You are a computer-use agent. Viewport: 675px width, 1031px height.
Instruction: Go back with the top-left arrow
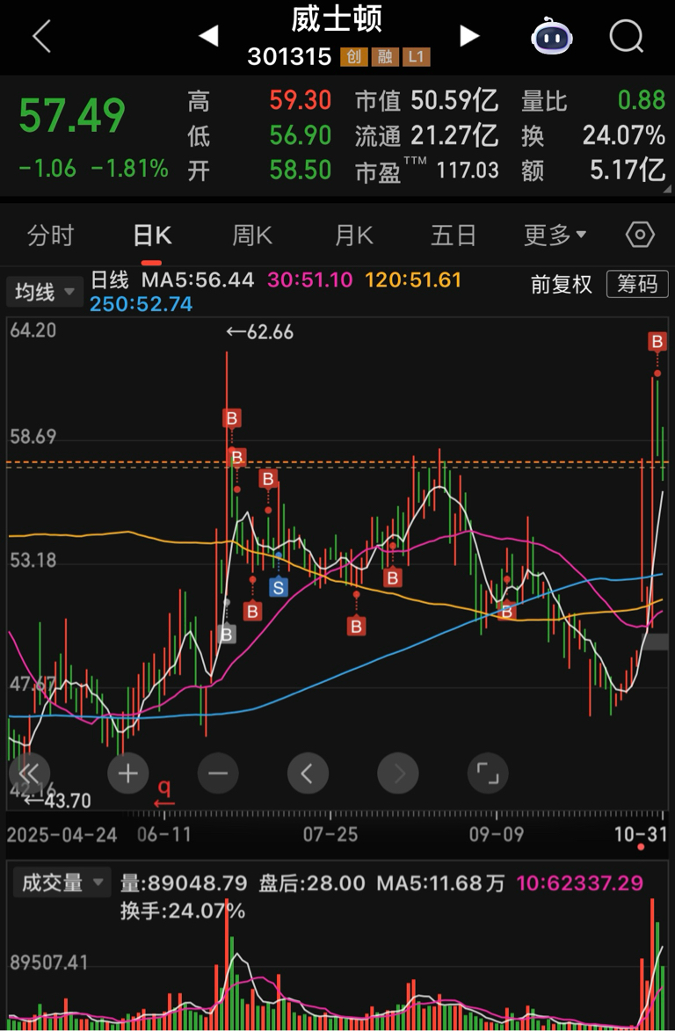click(40, 35)
